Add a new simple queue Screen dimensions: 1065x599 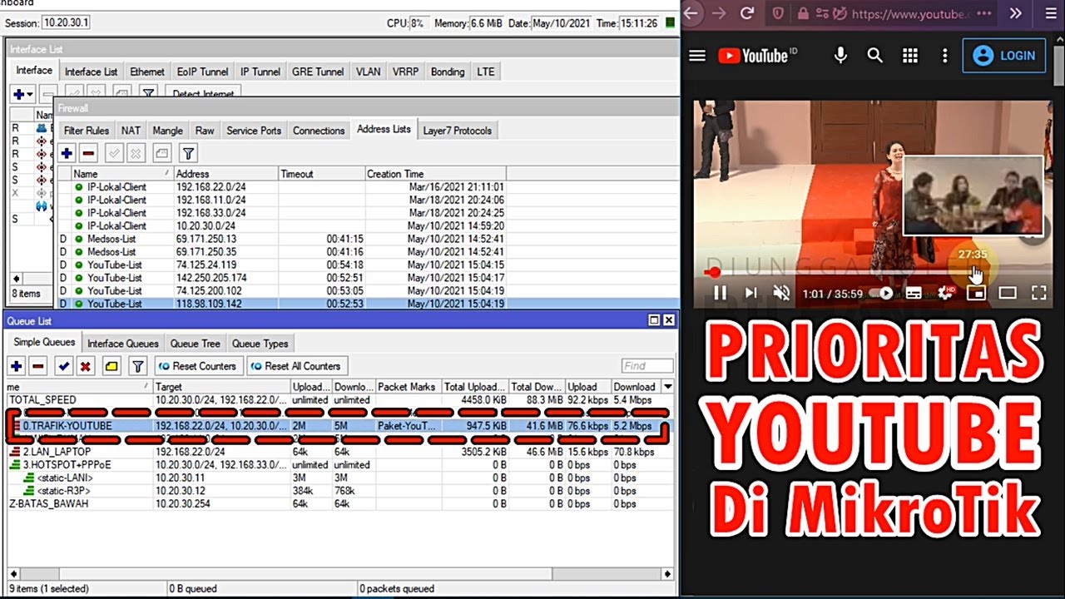click(17, 366)
